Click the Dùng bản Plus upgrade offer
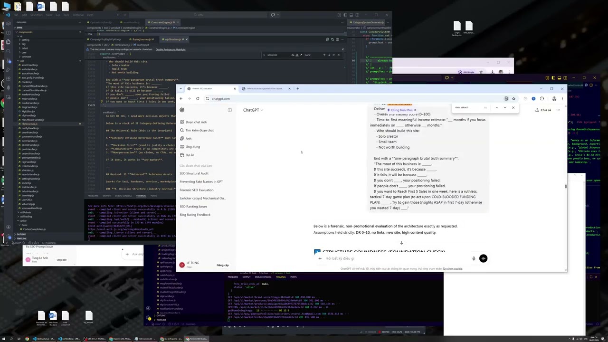The width and height of the screenshot is (608, 342). [x=400, y=110]
